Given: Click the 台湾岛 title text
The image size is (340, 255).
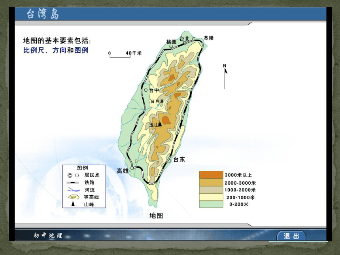Looking at the screenshot, I should [x=43, y=14].
